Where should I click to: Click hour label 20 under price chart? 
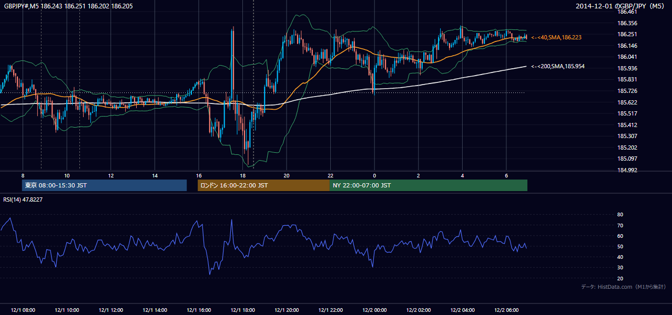[287, 175]
